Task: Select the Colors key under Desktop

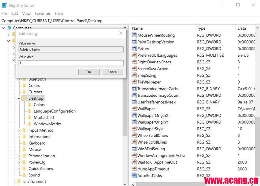Action: pyautogui.click(x=39, y=105)
